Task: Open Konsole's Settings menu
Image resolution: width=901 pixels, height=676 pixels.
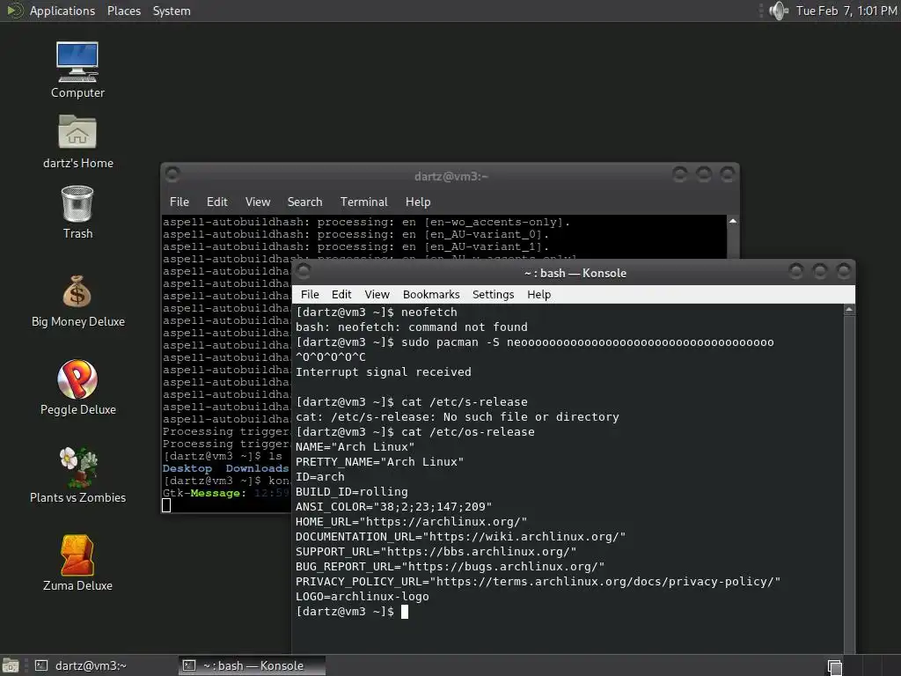Action: [493, 294]
